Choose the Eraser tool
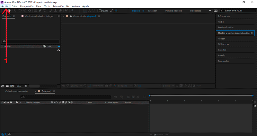The image size is (257, 136). coord(60,11)
